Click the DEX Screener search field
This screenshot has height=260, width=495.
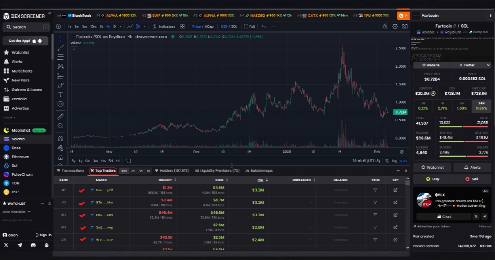26,27
